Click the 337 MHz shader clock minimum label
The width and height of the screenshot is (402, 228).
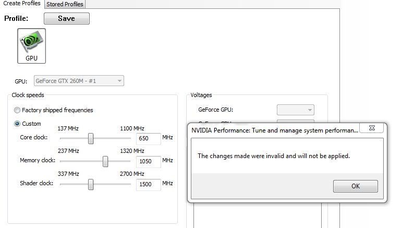coord(68,174)
